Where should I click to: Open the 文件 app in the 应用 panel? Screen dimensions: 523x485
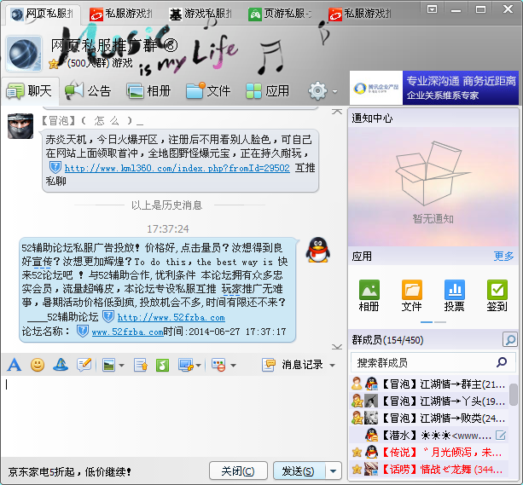click(x=411, y=295)
